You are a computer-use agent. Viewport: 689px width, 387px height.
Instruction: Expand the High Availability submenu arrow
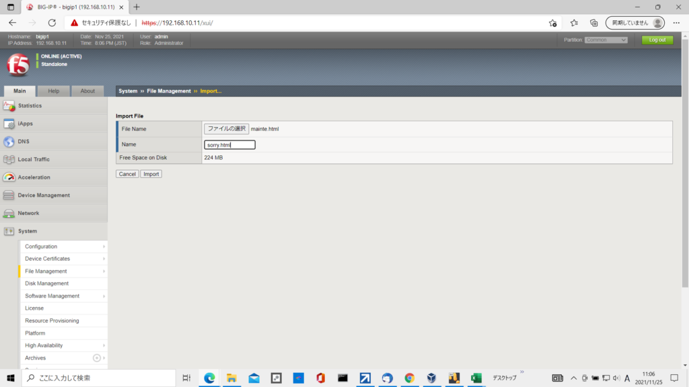[x=104, y=345]
